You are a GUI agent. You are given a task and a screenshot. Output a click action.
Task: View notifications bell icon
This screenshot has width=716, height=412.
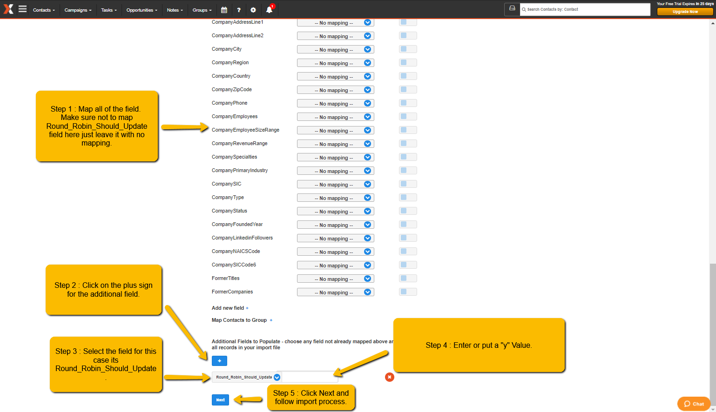[x=269, y=10]
